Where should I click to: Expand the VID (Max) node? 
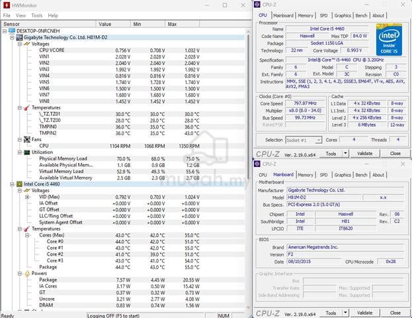(x=27, y=197)
